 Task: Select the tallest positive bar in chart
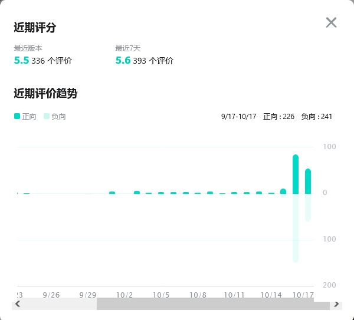[x=296, y=174]
